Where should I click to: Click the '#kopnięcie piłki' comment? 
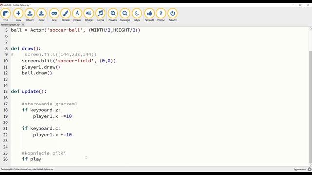[44, 153]
